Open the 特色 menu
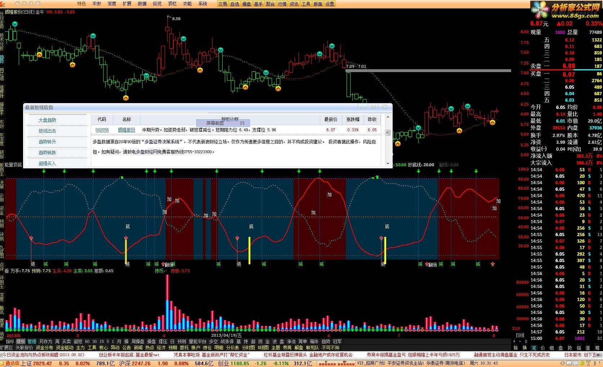The image size is (603, 367). pyautogui.click(x=81, y=4)
